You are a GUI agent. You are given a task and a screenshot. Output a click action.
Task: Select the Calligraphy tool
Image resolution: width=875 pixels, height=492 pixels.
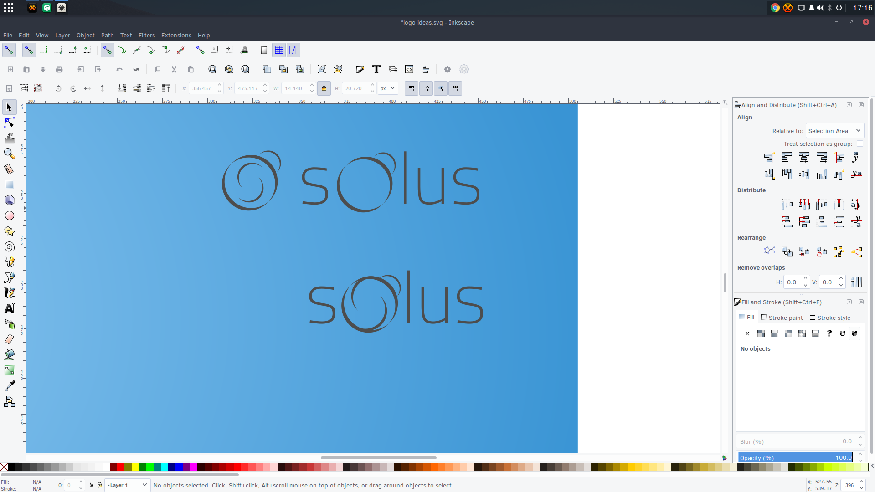pyautogui.click(x=9, y=293)
